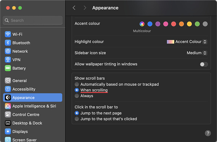Image resolution: width=217 pixels, height=142 pixels.
Task: Toggle Allow wallpaper tinting in windows
Action: [204, 64]
